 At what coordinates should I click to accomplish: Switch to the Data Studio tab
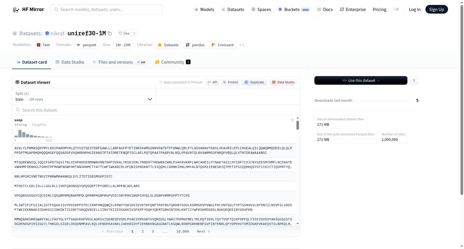click(70, 62)
